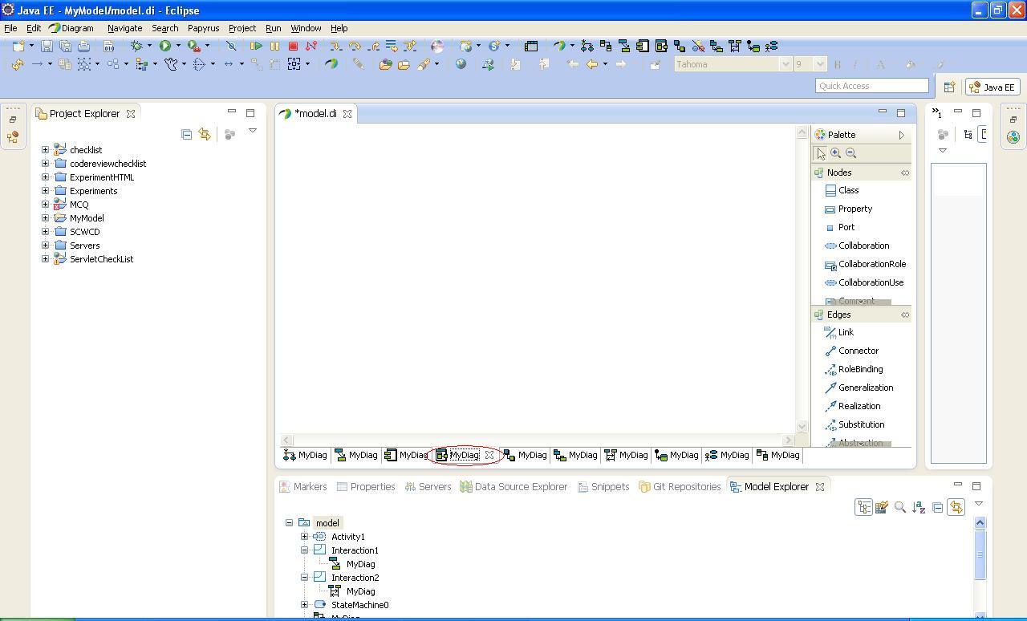Click the Print icon in the toolbar
Image resolution: width=1027 pixels, height=621 pixels.
[x=83, y=47]
